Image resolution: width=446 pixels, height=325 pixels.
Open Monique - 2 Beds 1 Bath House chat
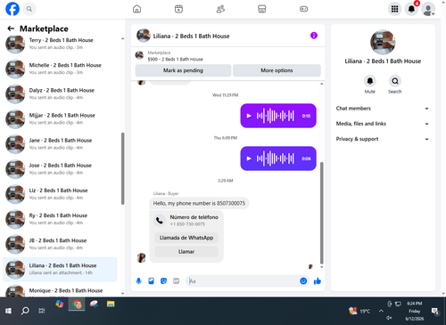coord(61,289)
